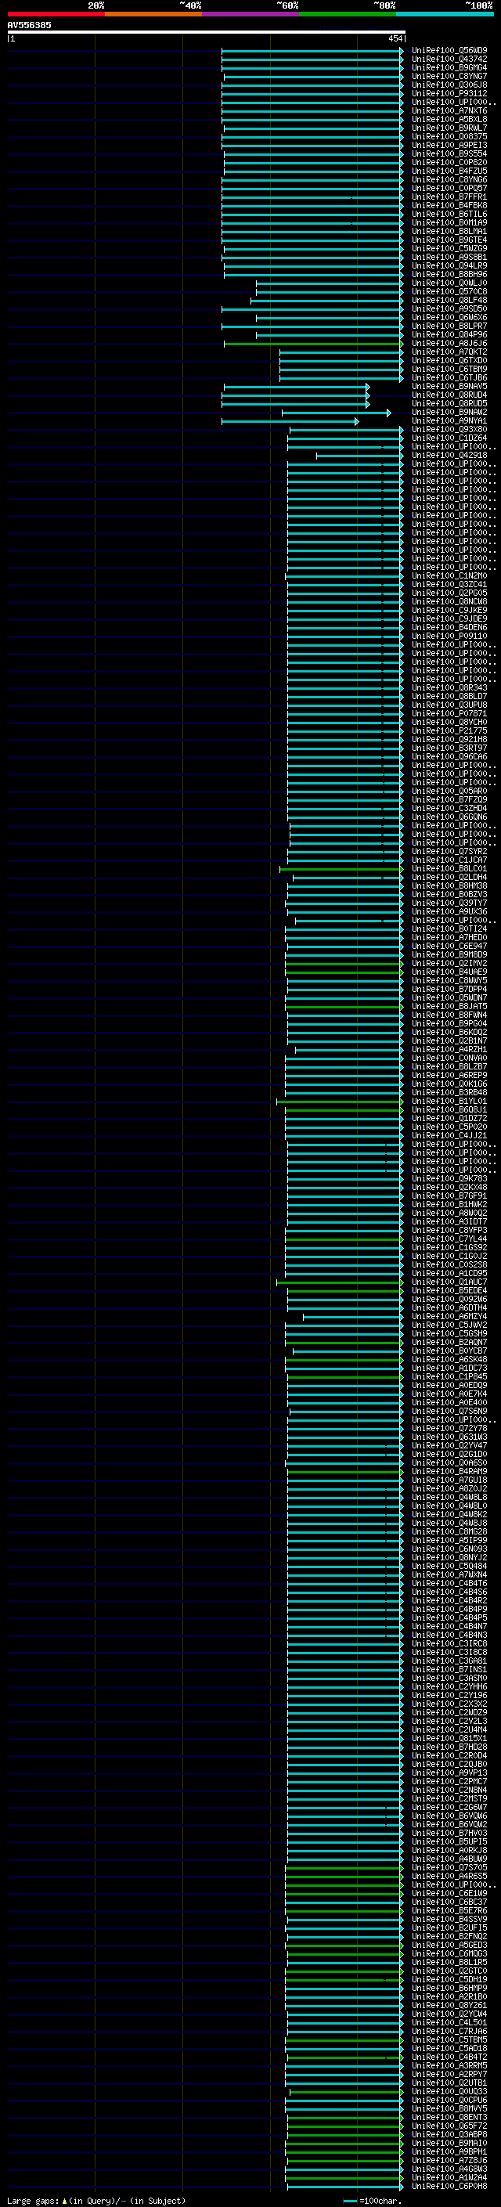Select hit label UniRef100_A7NXT6
The width and height of the screenshot is (501, 2207).
point(449,110)
